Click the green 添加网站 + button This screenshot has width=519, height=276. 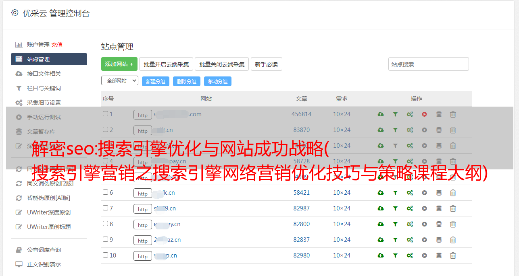click(119, 64)
